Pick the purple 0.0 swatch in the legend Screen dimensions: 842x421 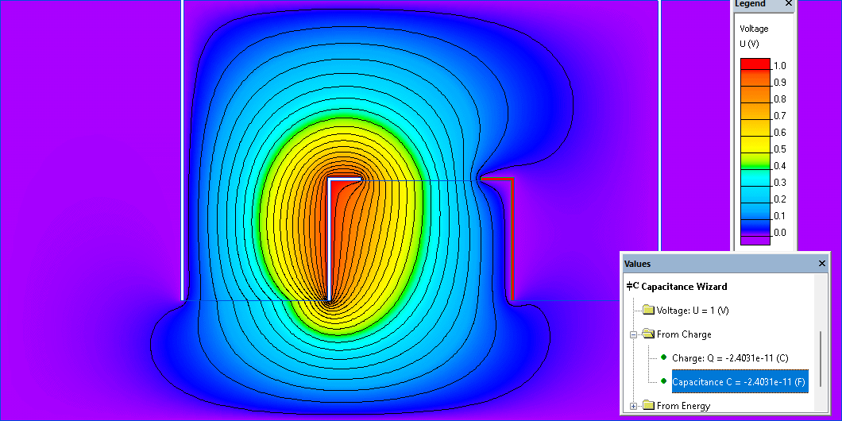tap(755, 241)
